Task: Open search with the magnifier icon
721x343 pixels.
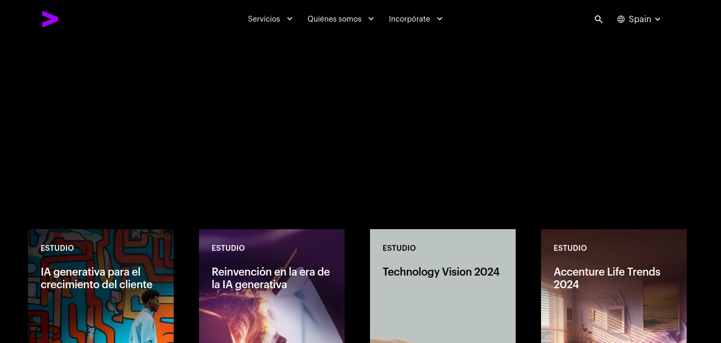Action: [x=599, y=19]
